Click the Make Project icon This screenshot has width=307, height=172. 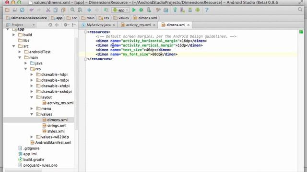[x=106, y=10]
